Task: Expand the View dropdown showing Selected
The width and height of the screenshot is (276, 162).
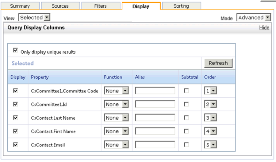Action: (x=34, y=18)
